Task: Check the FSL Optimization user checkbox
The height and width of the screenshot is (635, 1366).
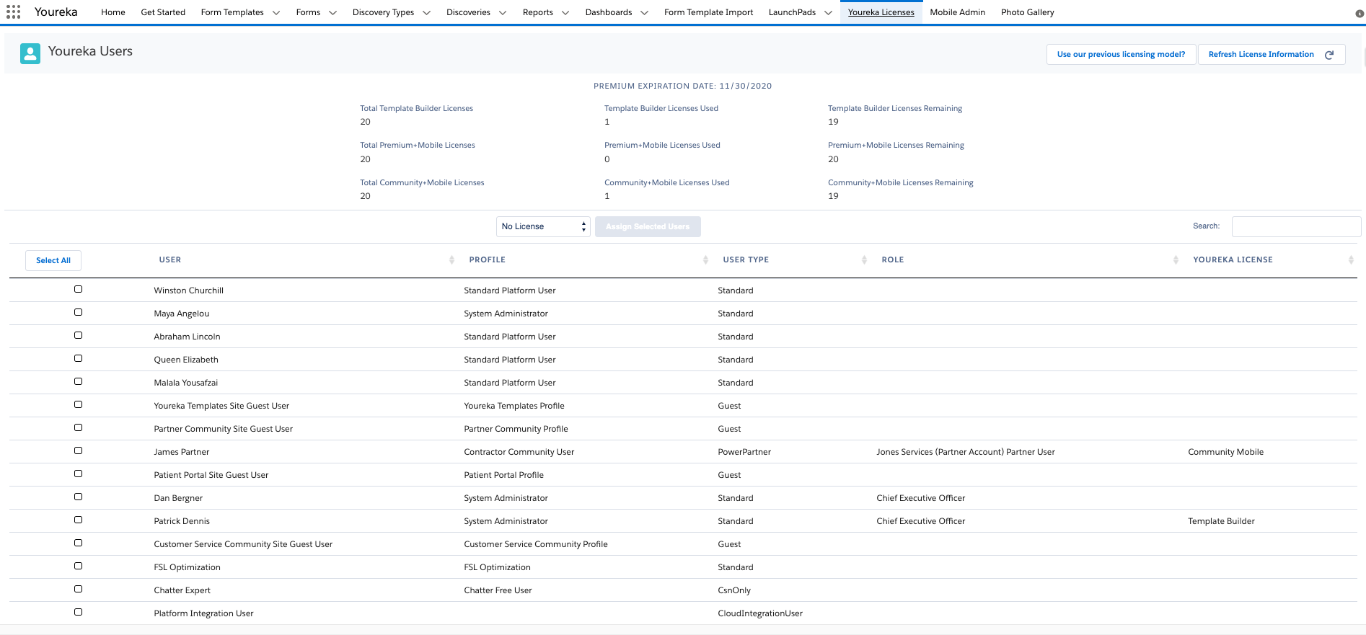Action: (78, 566)
